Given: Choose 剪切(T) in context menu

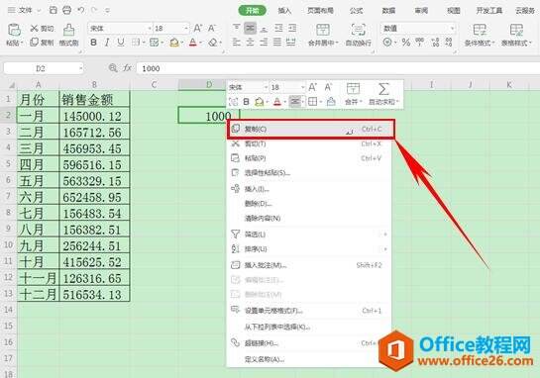Looking at the screenshot, I should [309, 143].
